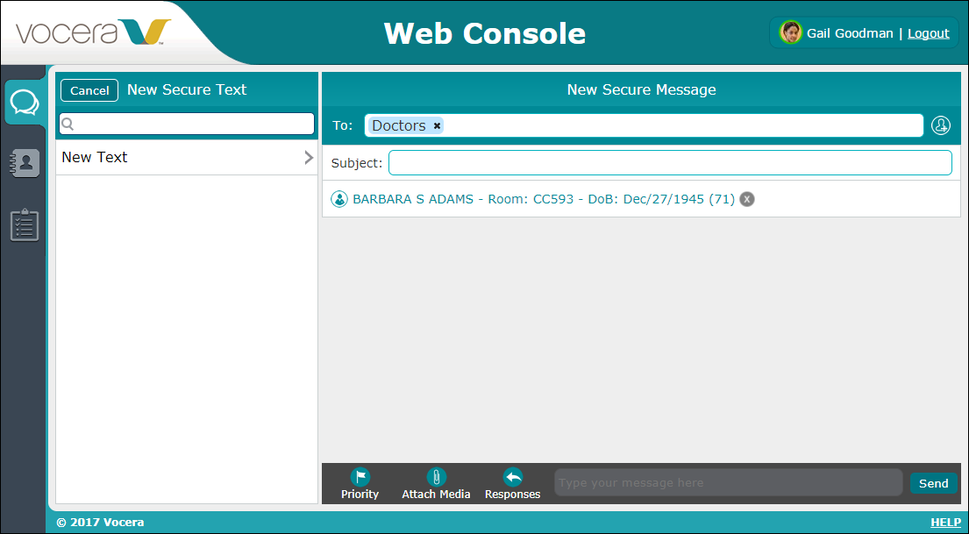Click the New Secure Message header
The height and width of the screenshot is (534, 969).
point(641,89)
